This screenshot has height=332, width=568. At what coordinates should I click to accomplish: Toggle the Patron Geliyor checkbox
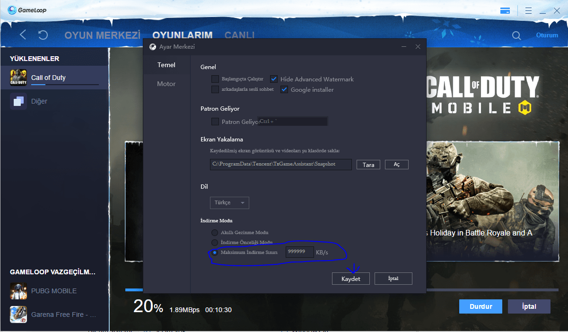click(x=215, y=122)
